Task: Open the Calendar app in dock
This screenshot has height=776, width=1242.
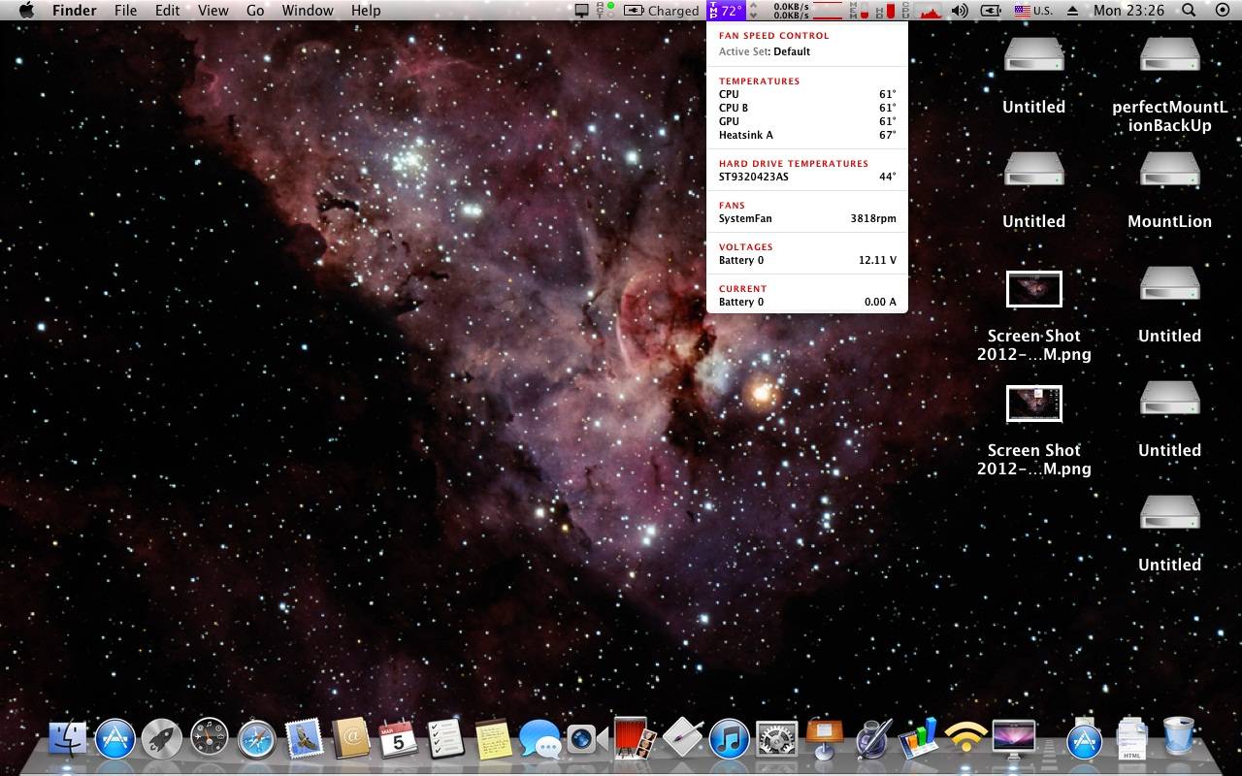Action: tap(398, 740)
